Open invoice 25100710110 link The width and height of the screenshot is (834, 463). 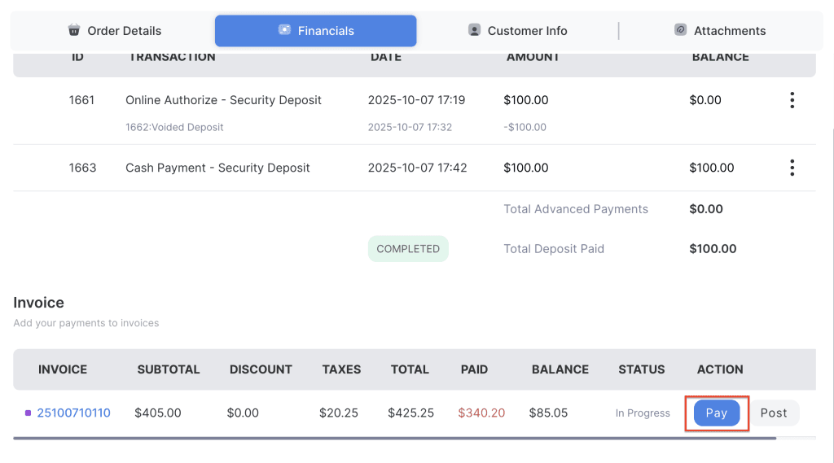(x=73, y=413)
